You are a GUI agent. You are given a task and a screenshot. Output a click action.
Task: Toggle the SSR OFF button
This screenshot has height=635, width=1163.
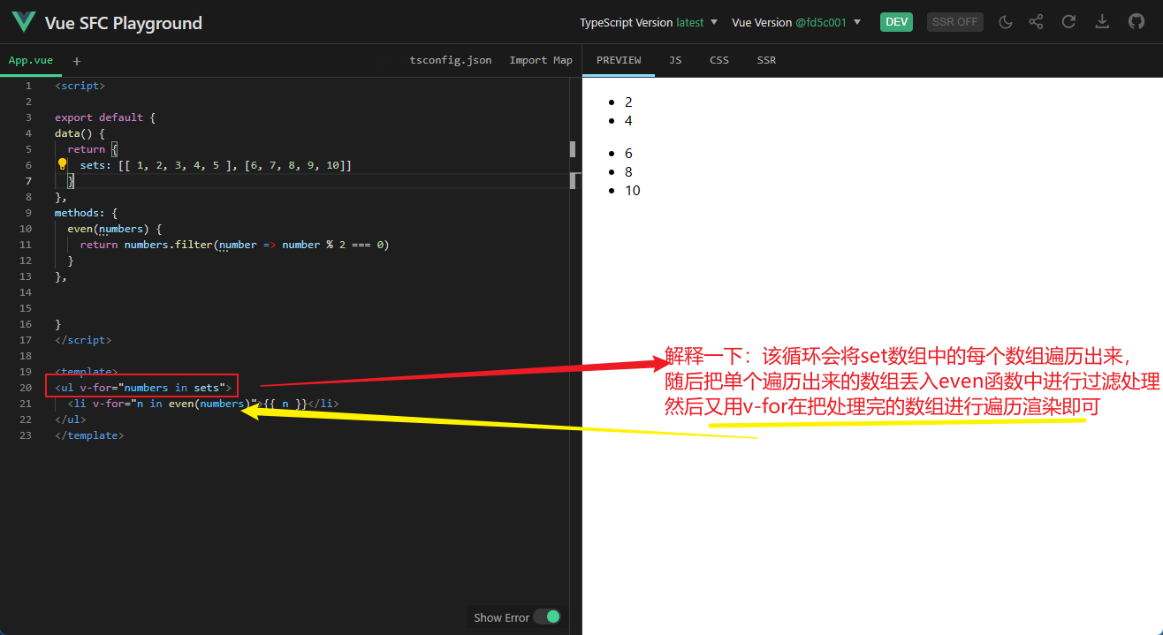point(955,22)
